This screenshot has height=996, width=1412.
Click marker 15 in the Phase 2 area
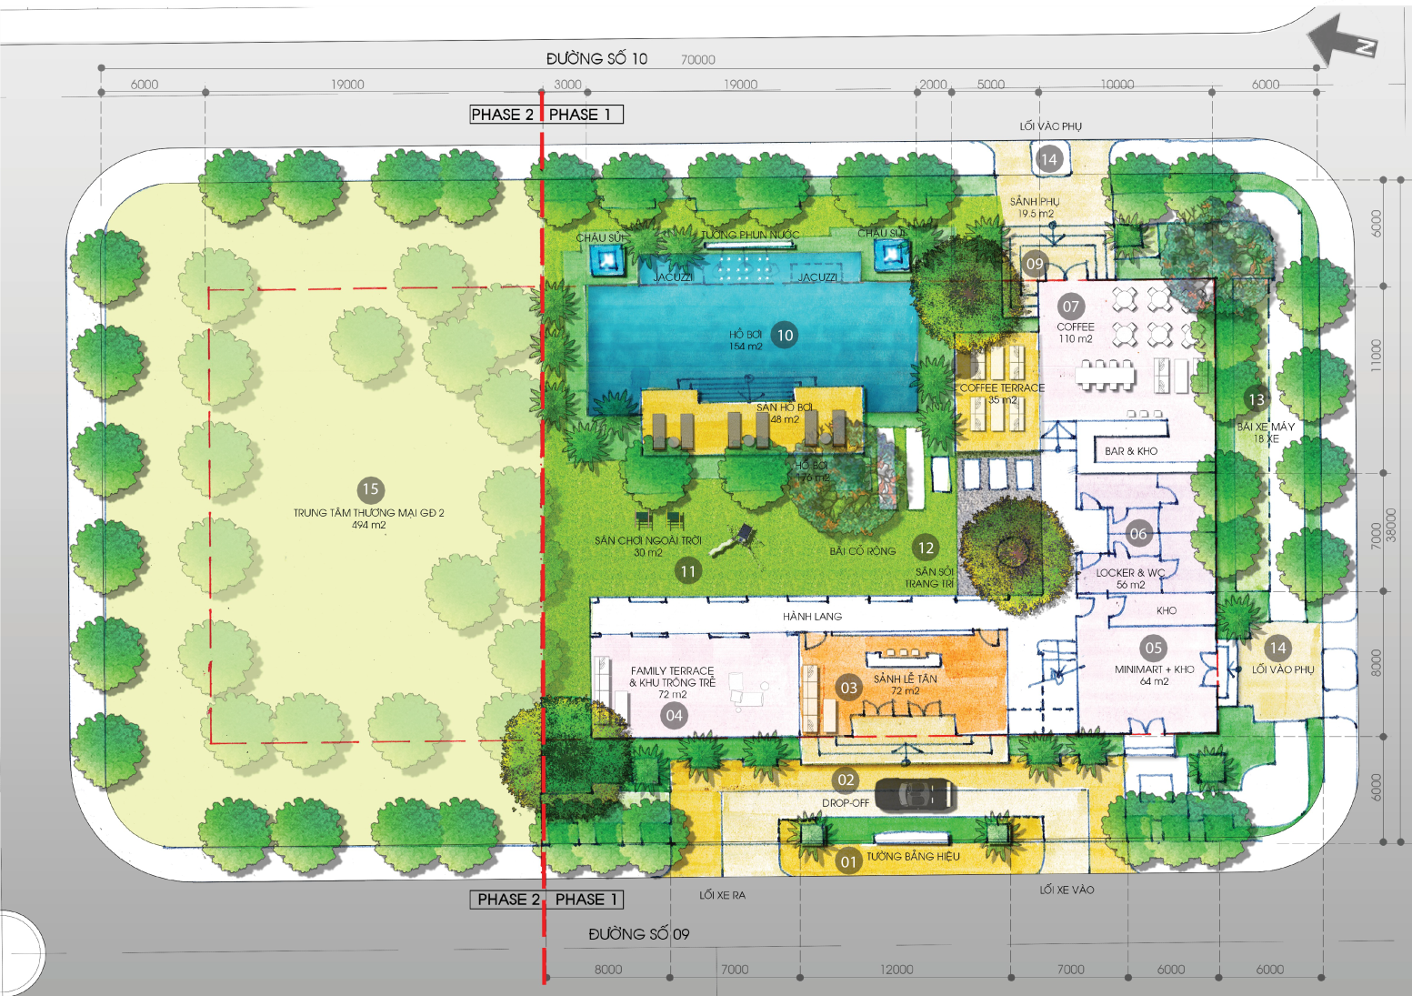370,489
